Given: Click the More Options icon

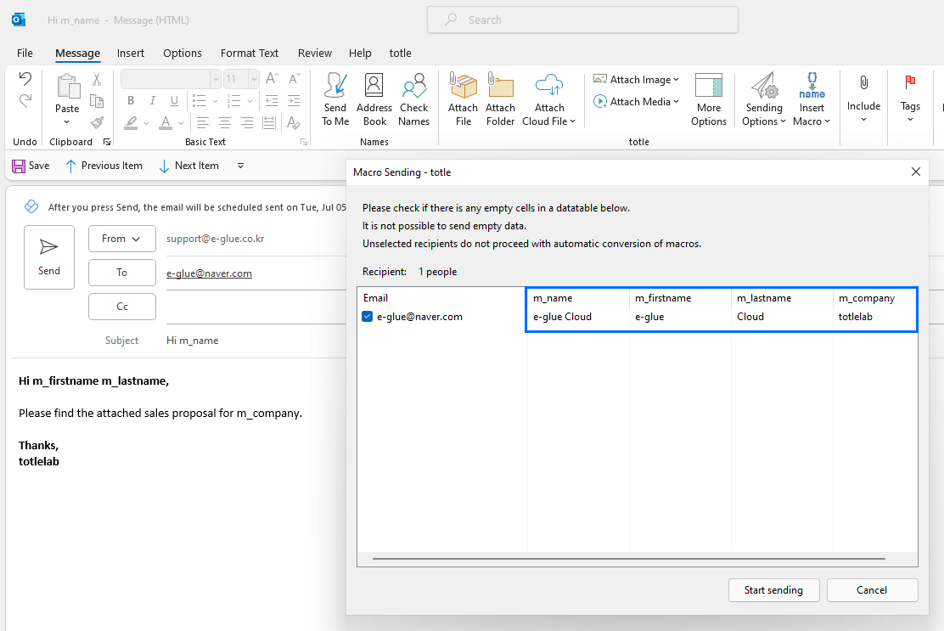Looking at the screenshot, I should [709, 86].
